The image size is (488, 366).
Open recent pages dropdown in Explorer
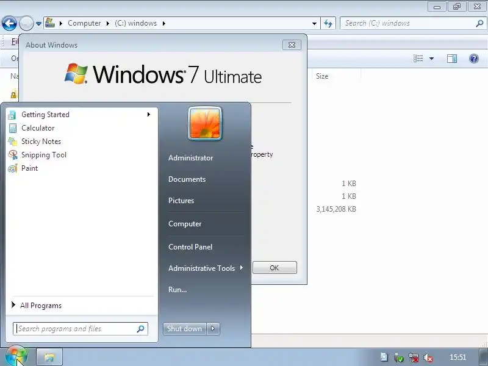(x=38, y=23)
